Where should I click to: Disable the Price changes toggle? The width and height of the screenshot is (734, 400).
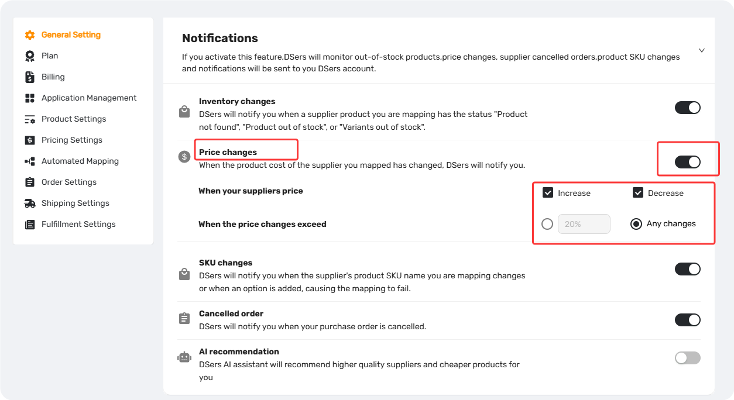coord(688,162)
